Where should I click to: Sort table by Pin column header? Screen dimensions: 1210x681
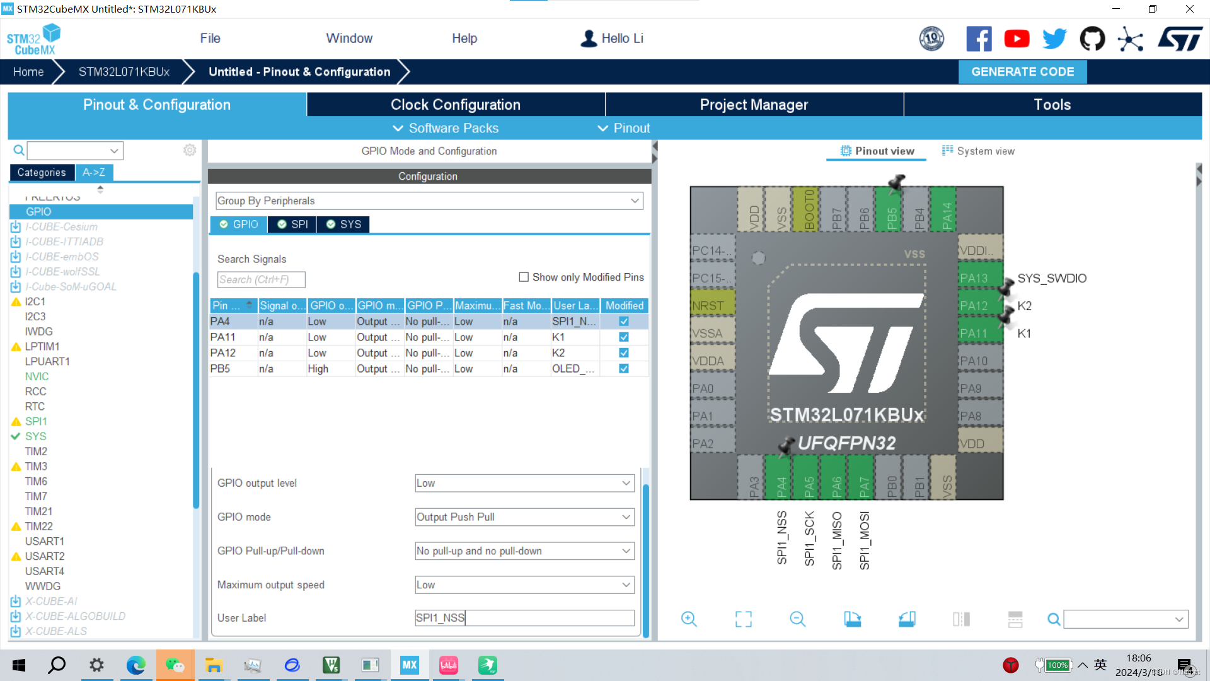tap(233, 306)
